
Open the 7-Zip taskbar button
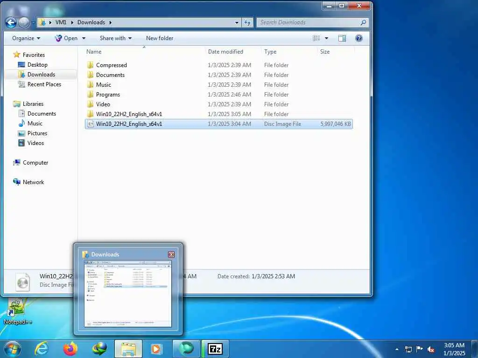[x=215, y=349]
